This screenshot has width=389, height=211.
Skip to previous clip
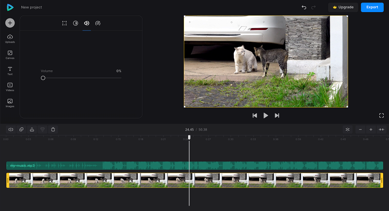(255, 115)
